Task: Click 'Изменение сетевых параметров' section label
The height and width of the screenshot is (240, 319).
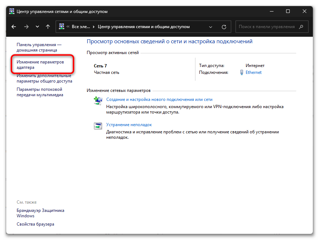Action: click(x=118, y=90)
